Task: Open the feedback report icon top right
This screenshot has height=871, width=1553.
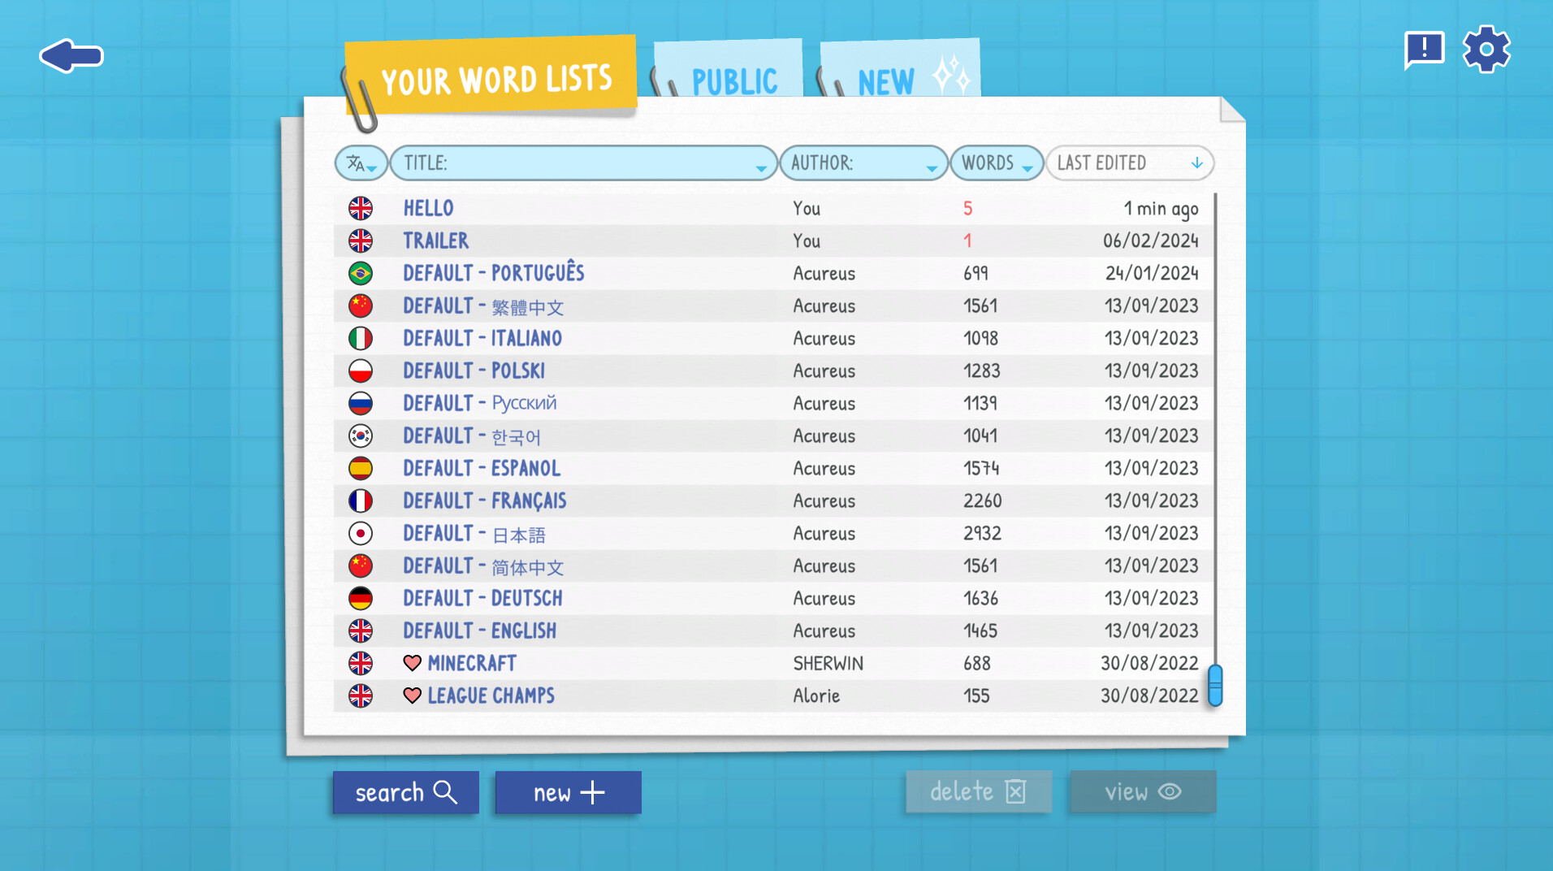Action: tap(1425, 49)
